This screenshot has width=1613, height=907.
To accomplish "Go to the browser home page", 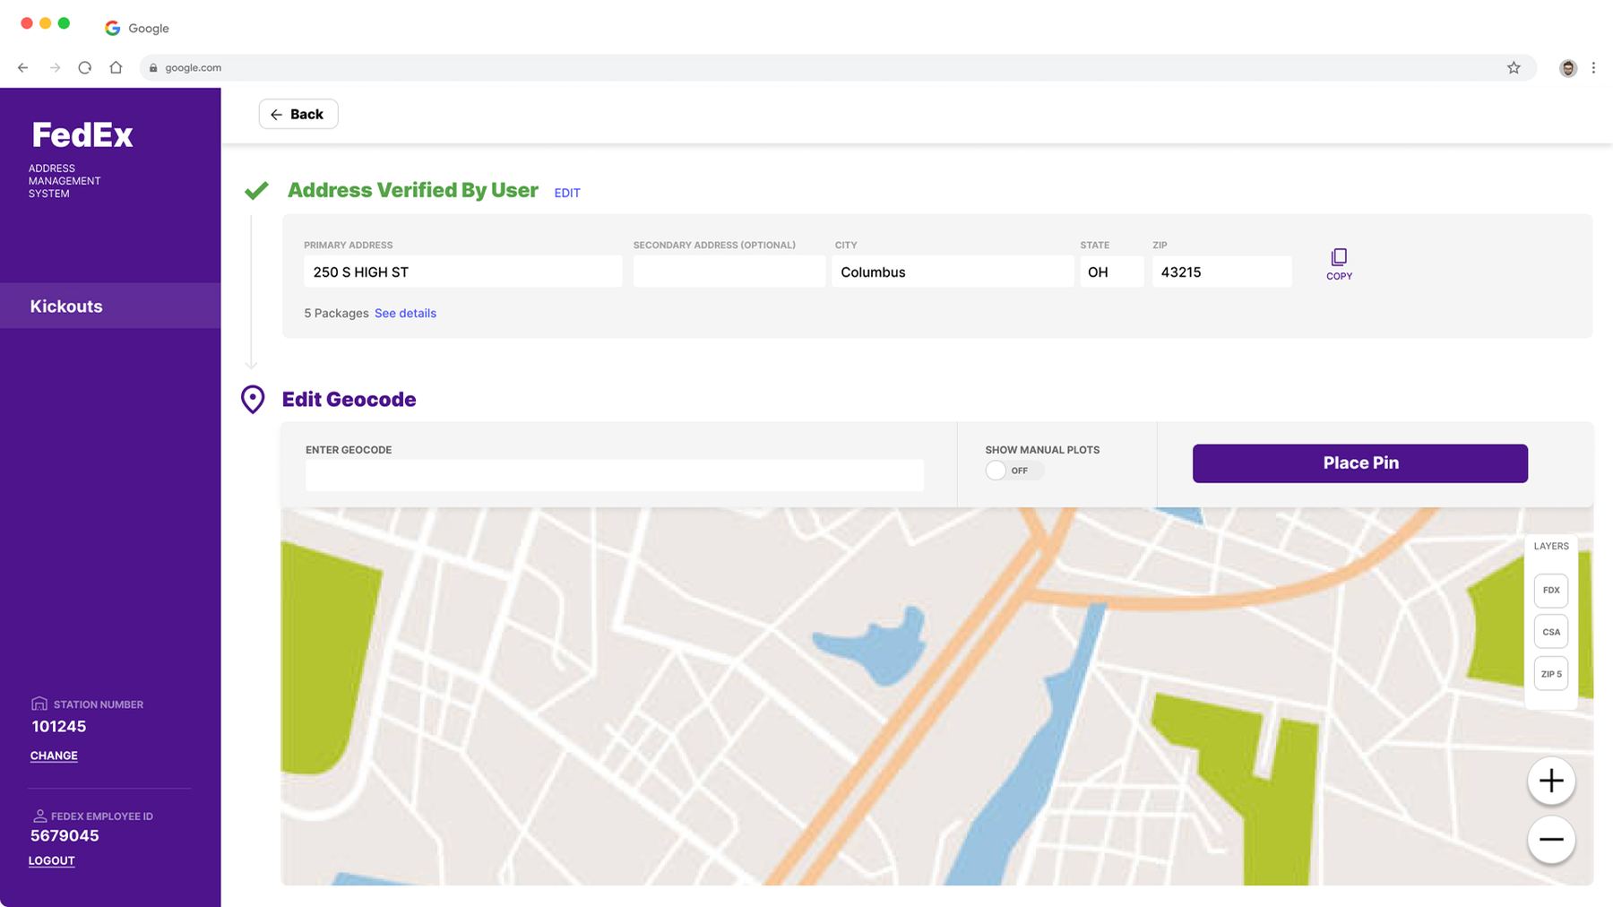I will coord(116,67).
